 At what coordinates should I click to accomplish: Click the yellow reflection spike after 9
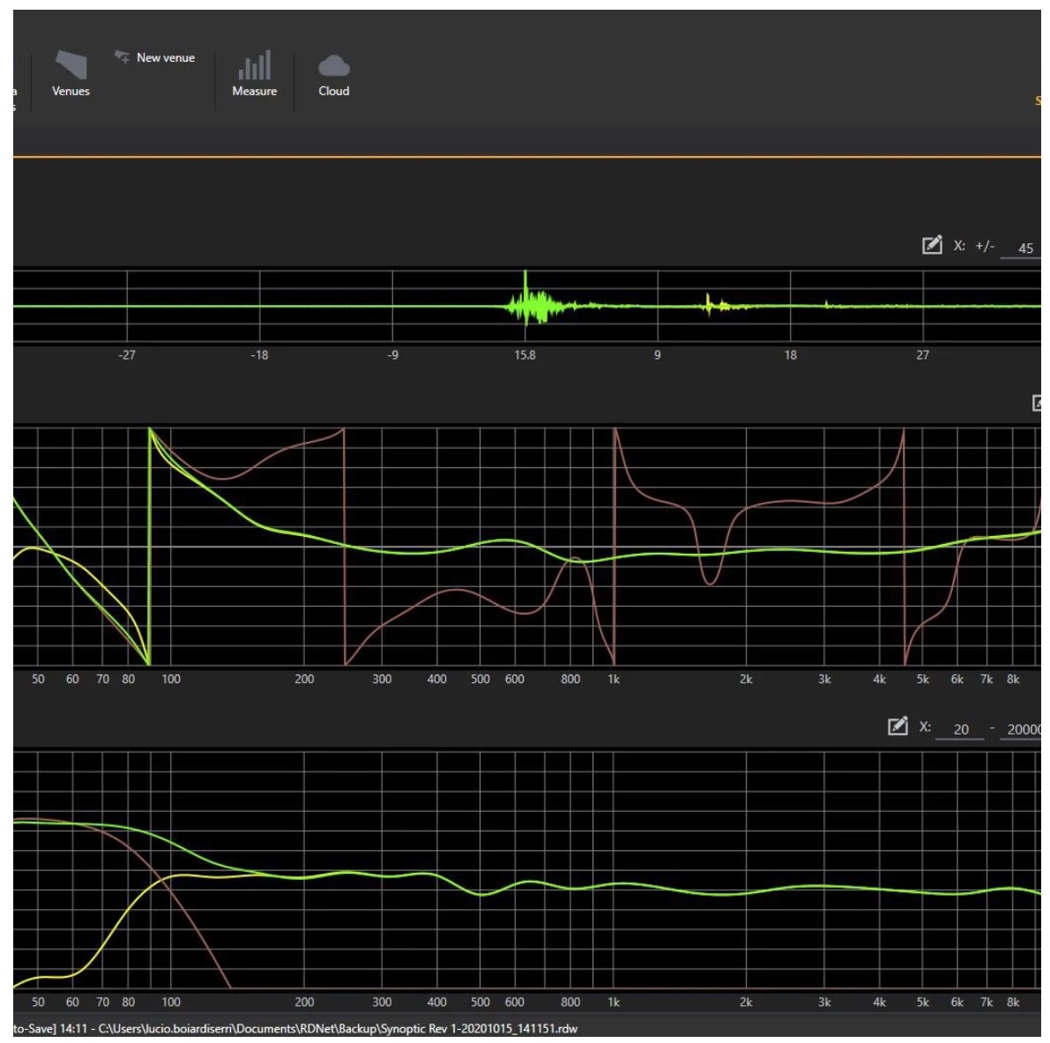click(x=707, y=304)
